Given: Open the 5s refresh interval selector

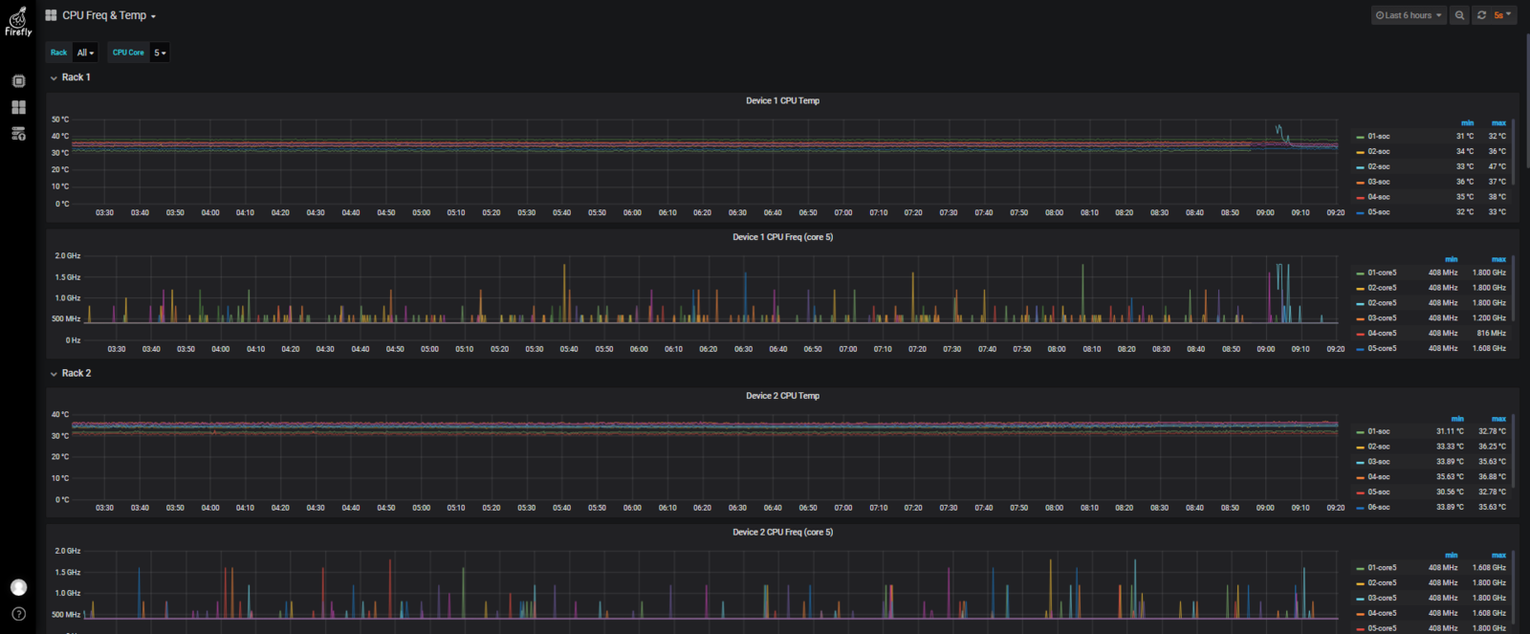Looking at the screenshot, I should [x=1502, y=15].
